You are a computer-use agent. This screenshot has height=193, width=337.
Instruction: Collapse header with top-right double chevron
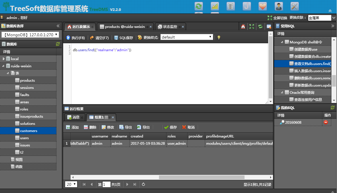[x=330, y=11]
